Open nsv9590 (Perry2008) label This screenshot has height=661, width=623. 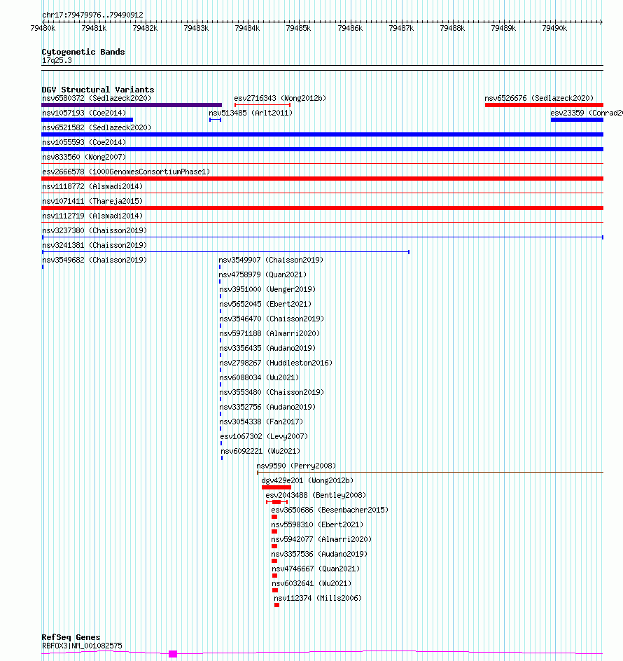pyautogui.click(x=296, y=466)
